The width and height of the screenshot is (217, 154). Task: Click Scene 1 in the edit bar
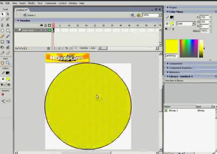[x=31, y=15]
